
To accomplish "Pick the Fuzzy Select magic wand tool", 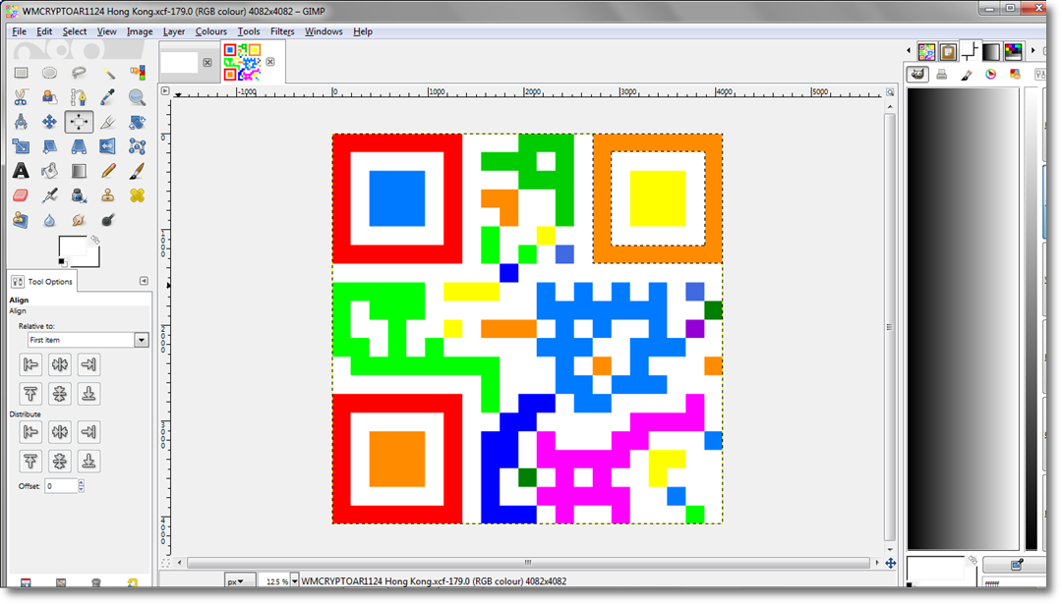I will tap(108, 73).
